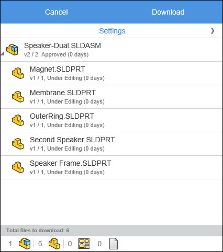Click the Second Speaker.SLDPRT part icon
The image size is (223, 252).
pyautogui.click(x=18, y=144)
